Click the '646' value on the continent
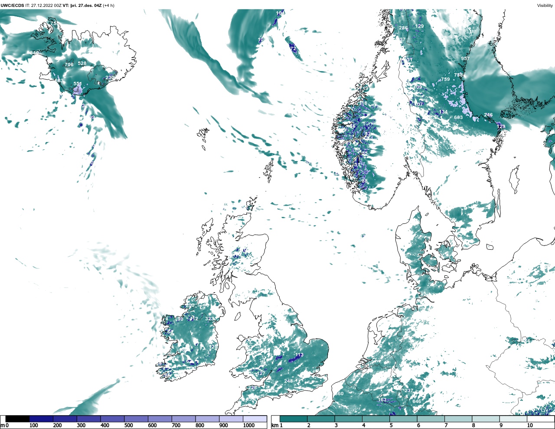The width and height of the screenshot is (555, 429). click(x=417, y=401)
